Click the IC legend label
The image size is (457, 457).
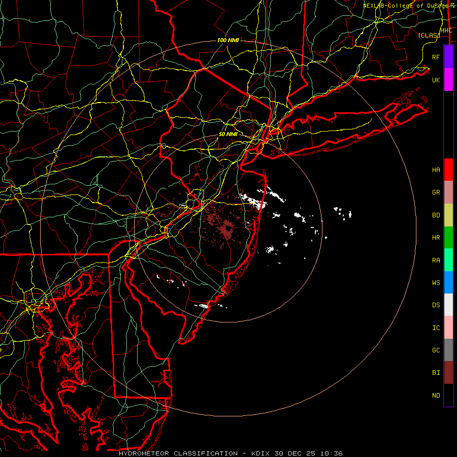click(436, 328)
